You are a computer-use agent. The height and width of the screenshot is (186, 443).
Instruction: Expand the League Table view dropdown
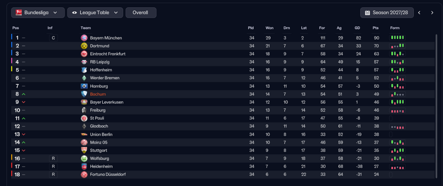[95, 13]
